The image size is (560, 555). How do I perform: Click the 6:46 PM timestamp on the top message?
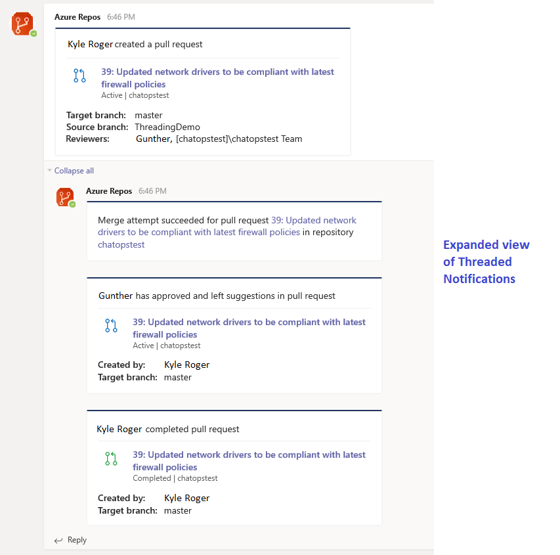tap(121, 17)
